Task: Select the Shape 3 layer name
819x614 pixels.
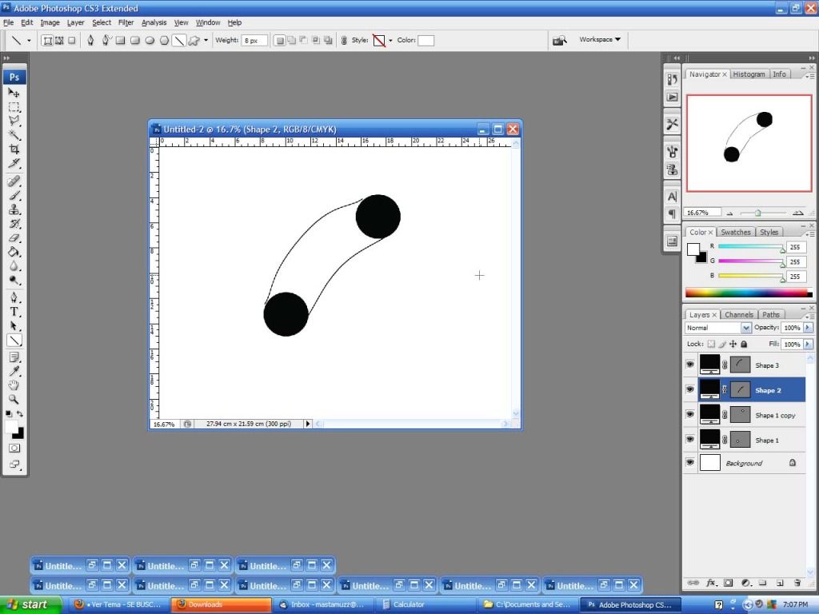Action: [767, 365]
